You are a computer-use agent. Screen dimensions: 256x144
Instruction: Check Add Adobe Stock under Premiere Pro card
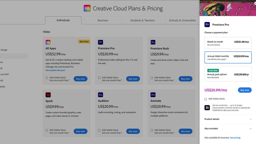coord(99,78)
